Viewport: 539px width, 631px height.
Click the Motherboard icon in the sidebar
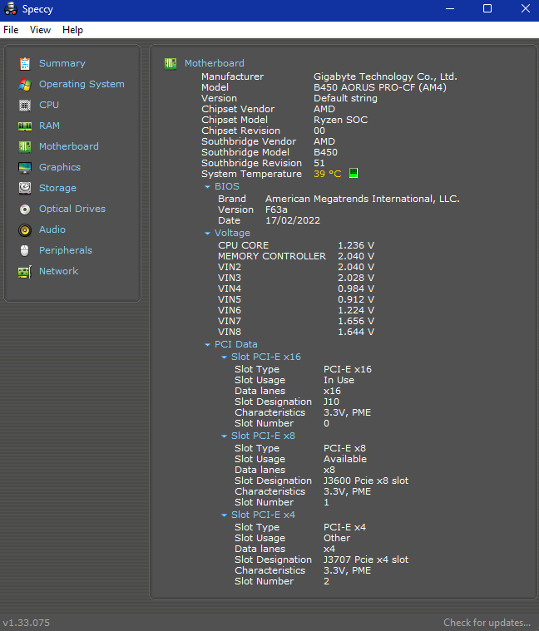(25, 147)
